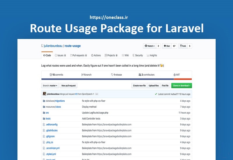
Task: Open the Branch: master dropdown
Action: click(x=50, y=86)
